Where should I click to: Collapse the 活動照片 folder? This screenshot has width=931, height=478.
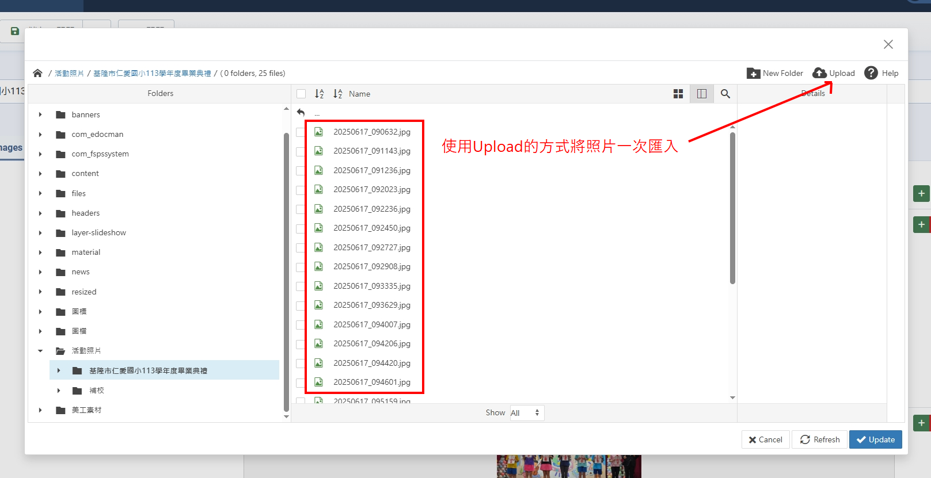click(40, 350)
